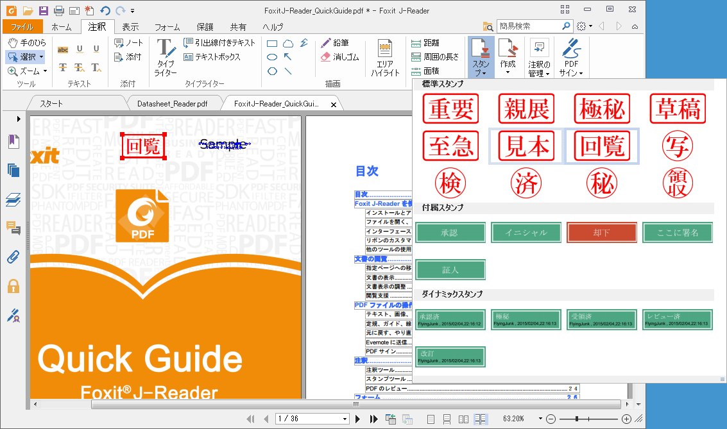This screenshot has width=727, height=429.
Task: Toggle continuous facing view mode
Action: pyautogui.click(x=480, y=419)
